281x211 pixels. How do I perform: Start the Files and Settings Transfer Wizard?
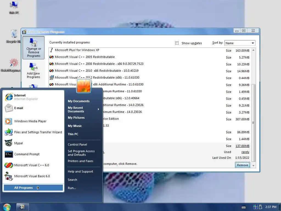33,132
